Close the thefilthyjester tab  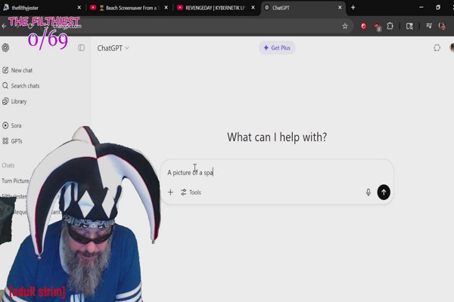[79, 8]
